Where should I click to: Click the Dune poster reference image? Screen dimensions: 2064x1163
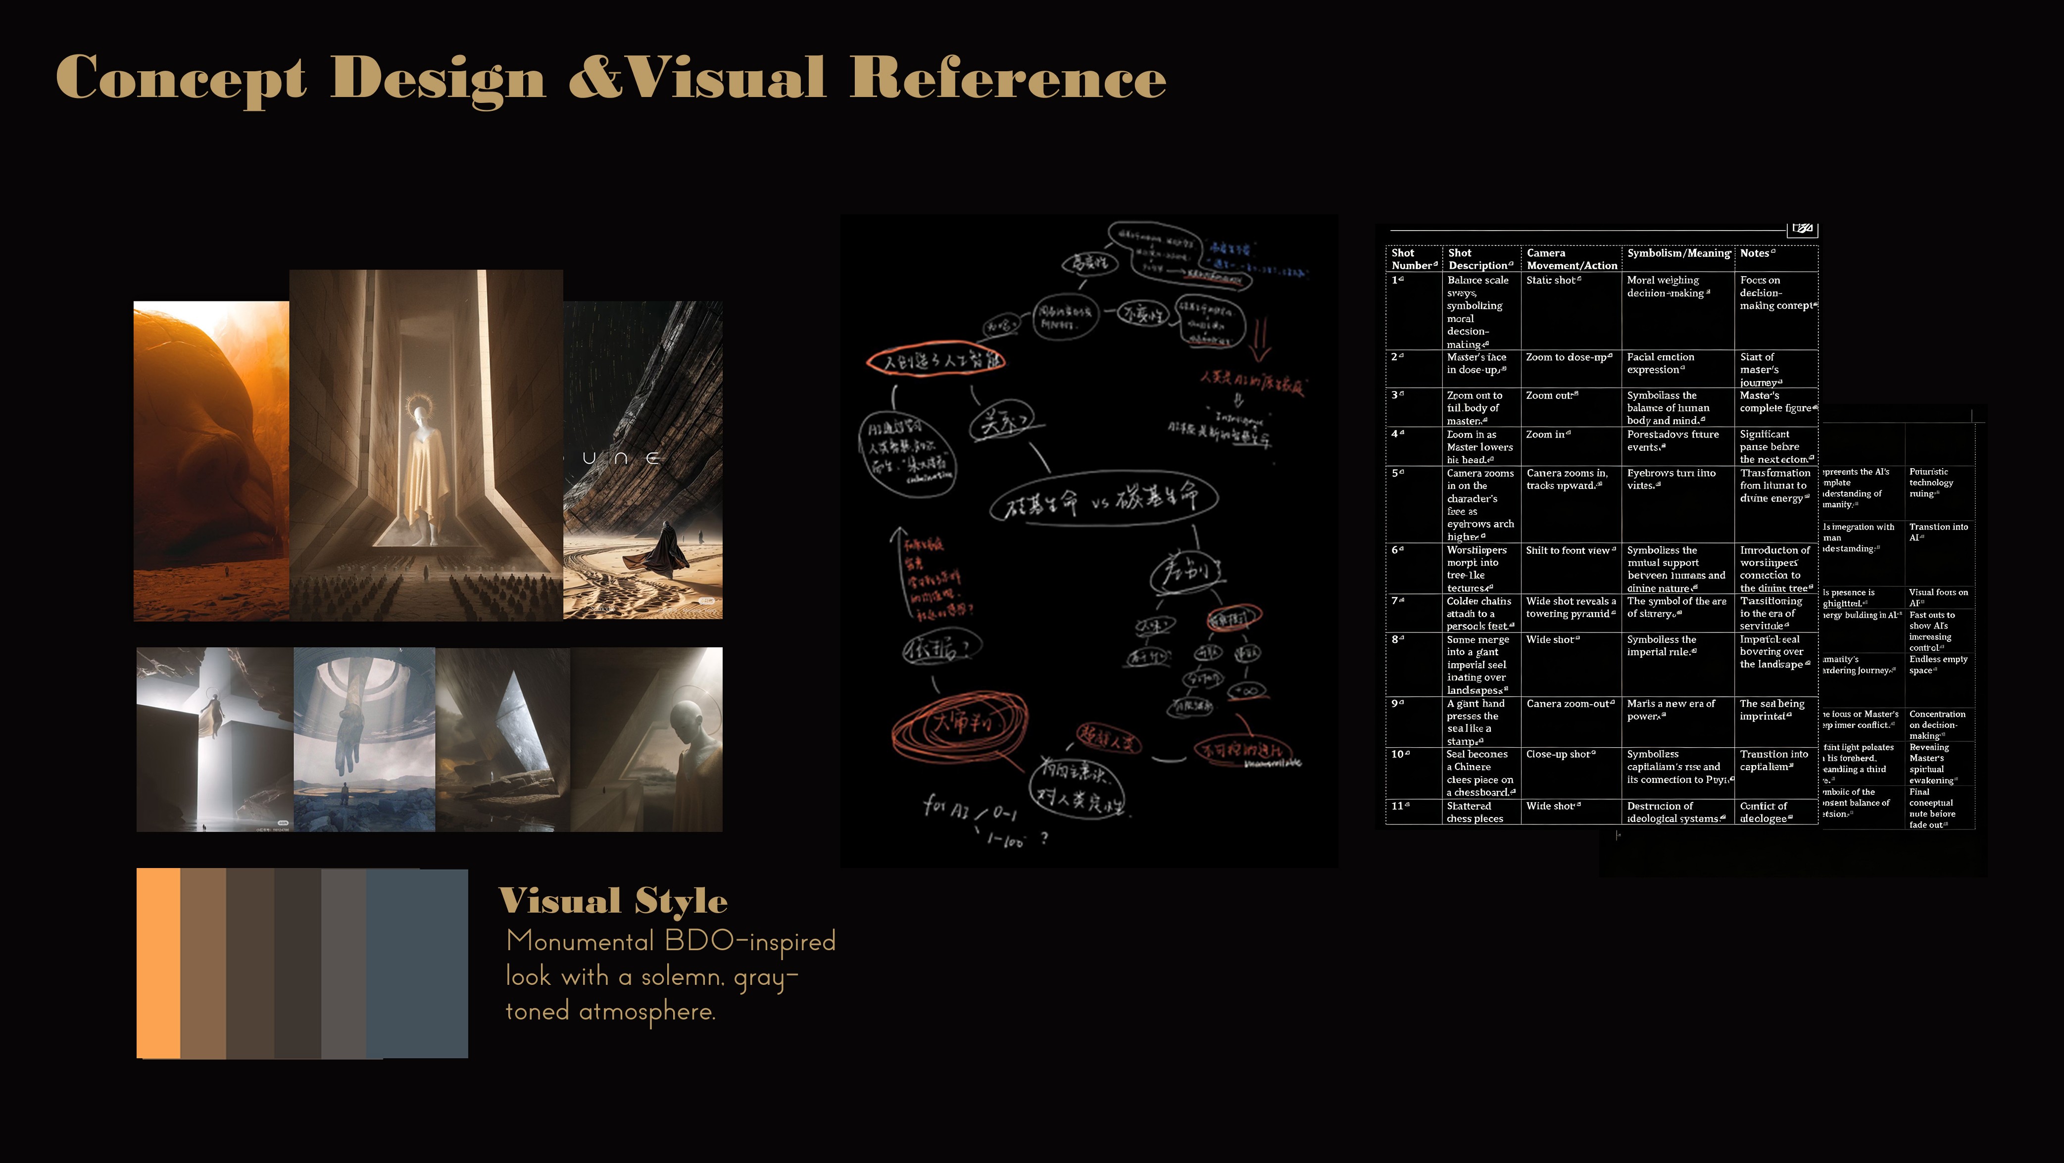coord(642,460)
